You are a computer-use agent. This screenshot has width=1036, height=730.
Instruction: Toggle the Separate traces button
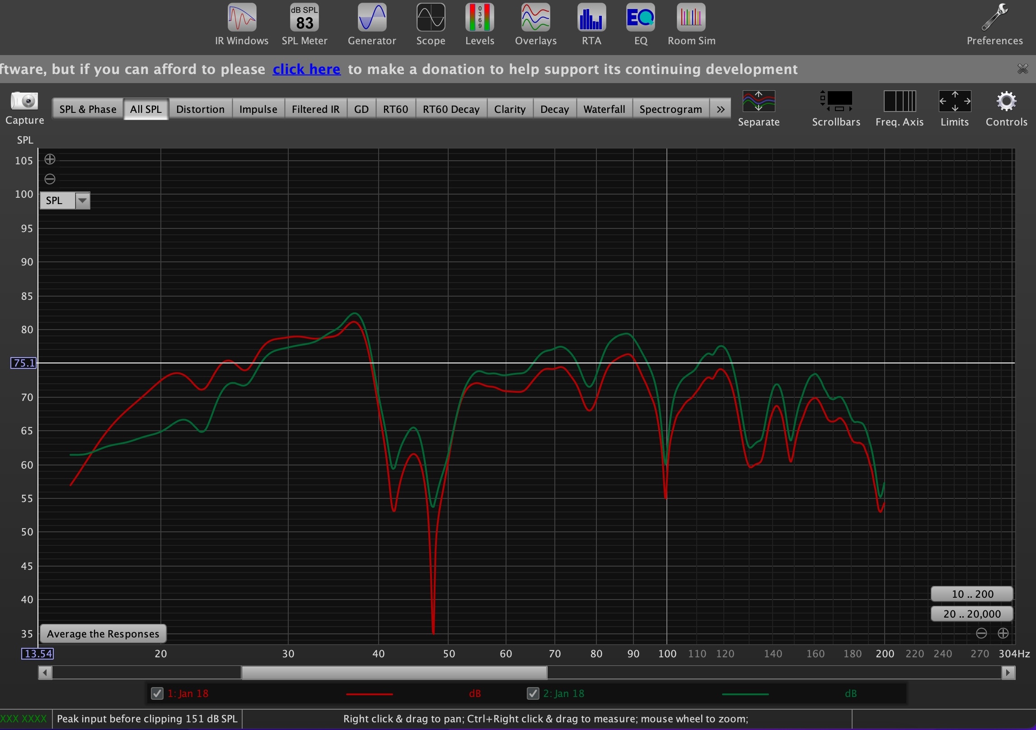pyautogui.click(x=759, y=101)
